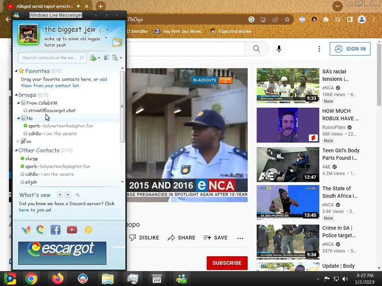Open Chrome three-dot main menu
The height and width of the screenshot is (286, 382).
(x=374, y=19)
